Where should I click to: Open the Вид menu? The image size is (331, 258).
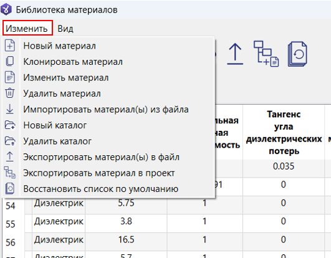coord(65,29)
